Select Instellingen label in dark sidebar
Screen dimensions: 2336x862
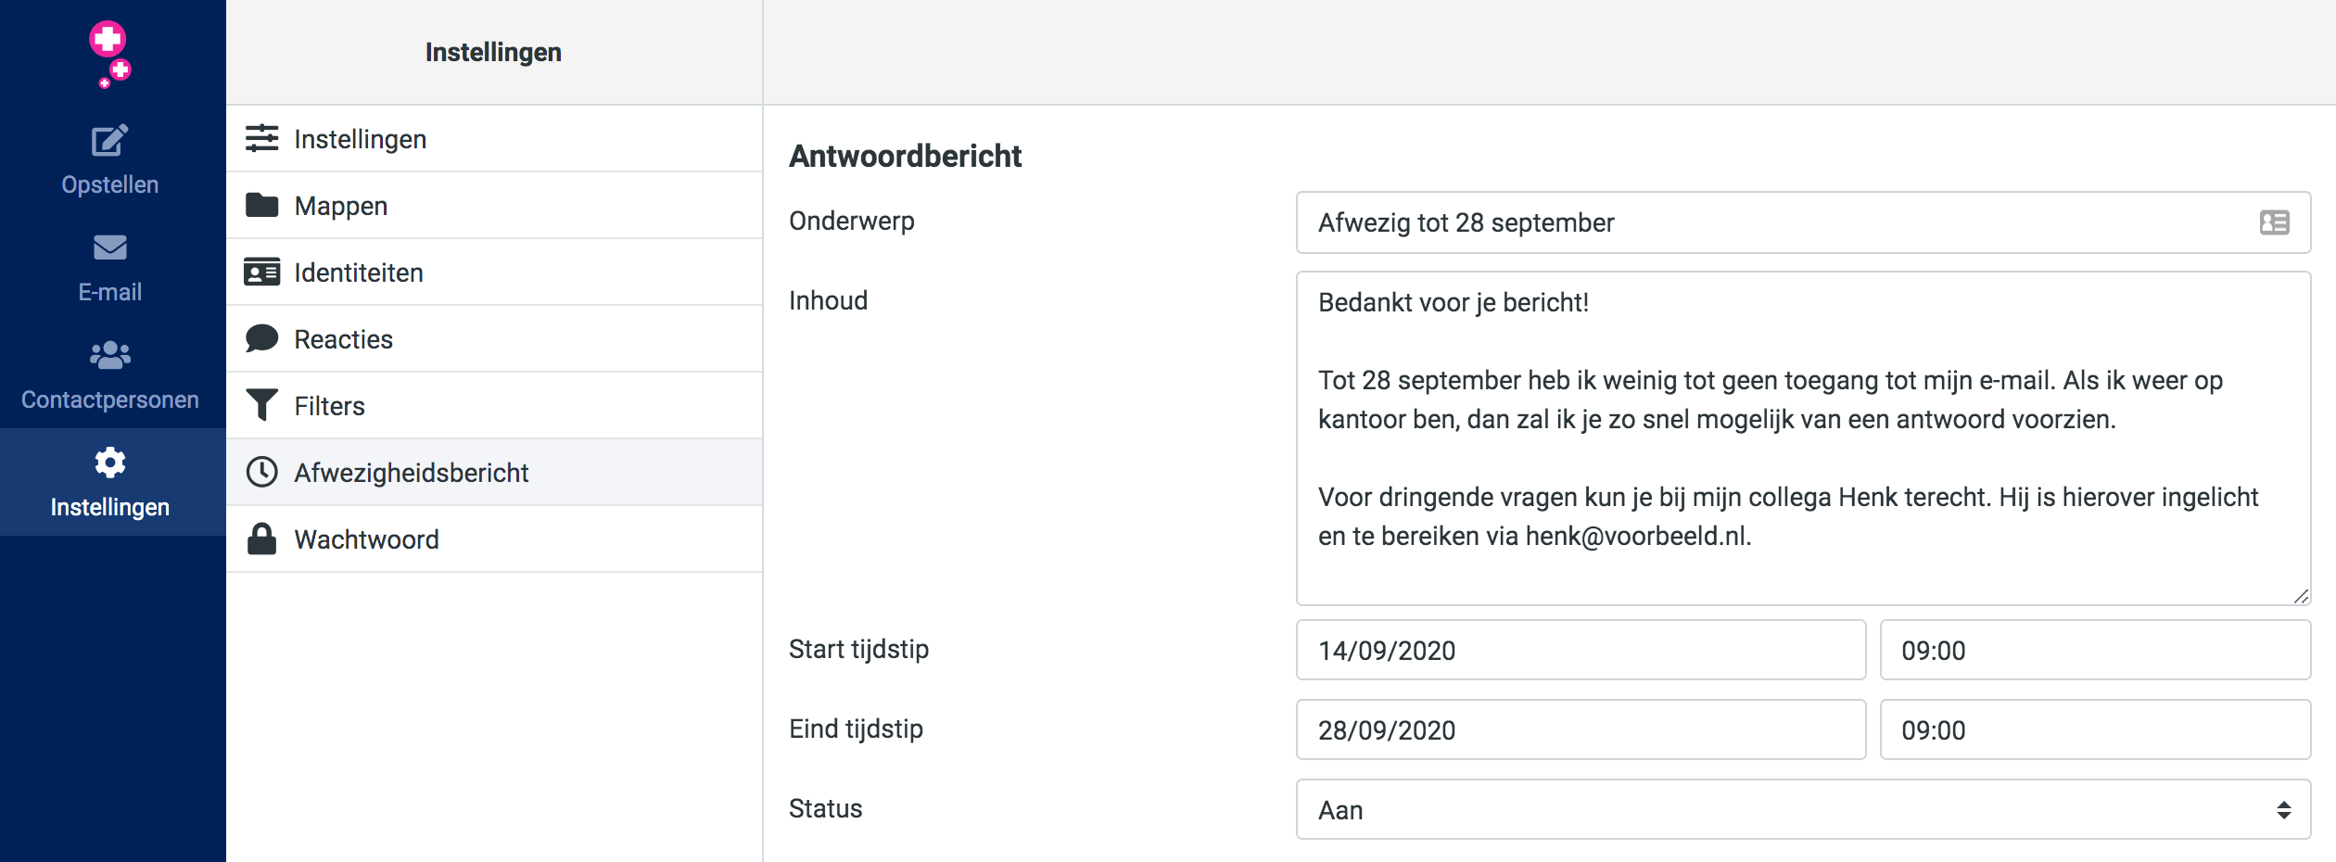[x=109, y=507]
